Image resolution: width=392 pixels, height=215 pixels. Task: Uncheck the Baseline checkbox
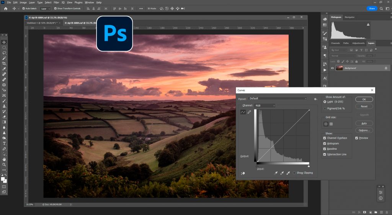point(325,149)
